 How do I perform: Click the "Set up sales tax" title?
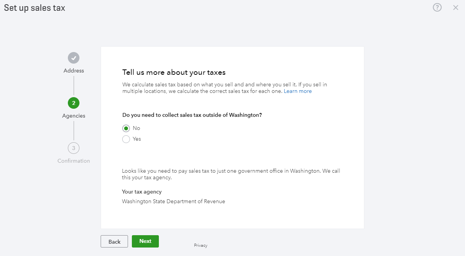pyautogui.click(x=35, y=8)
